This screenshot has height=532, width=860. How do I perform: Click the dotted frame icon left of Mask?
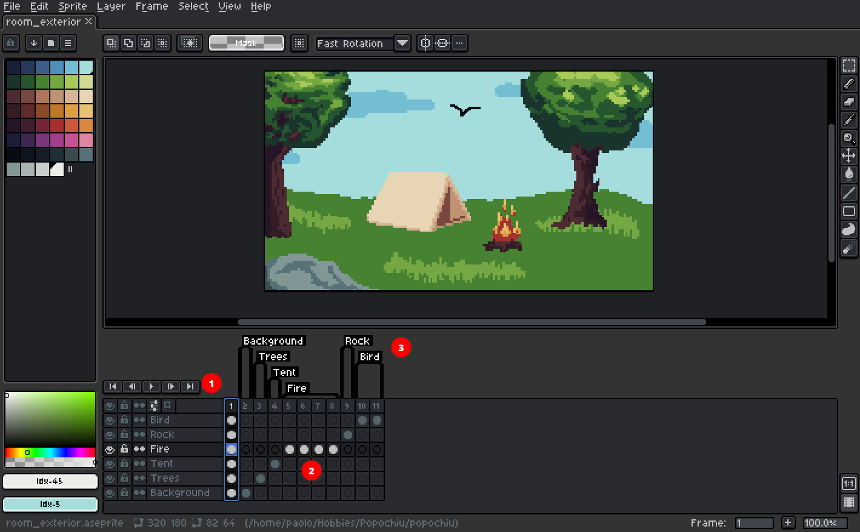[x=190, y=43]
